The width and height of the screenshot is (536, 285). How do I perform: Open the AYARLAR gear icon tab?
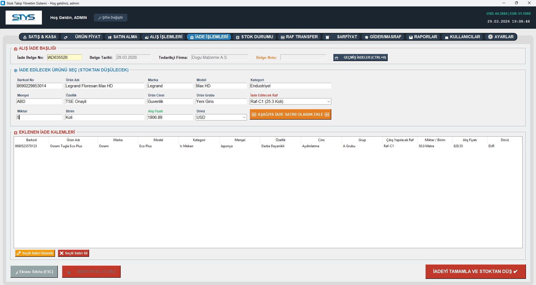[490, 37]
